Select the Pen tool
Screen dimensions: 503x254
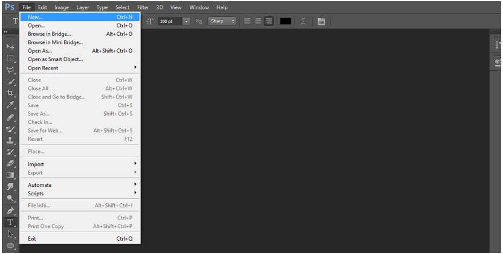(10, 210)
